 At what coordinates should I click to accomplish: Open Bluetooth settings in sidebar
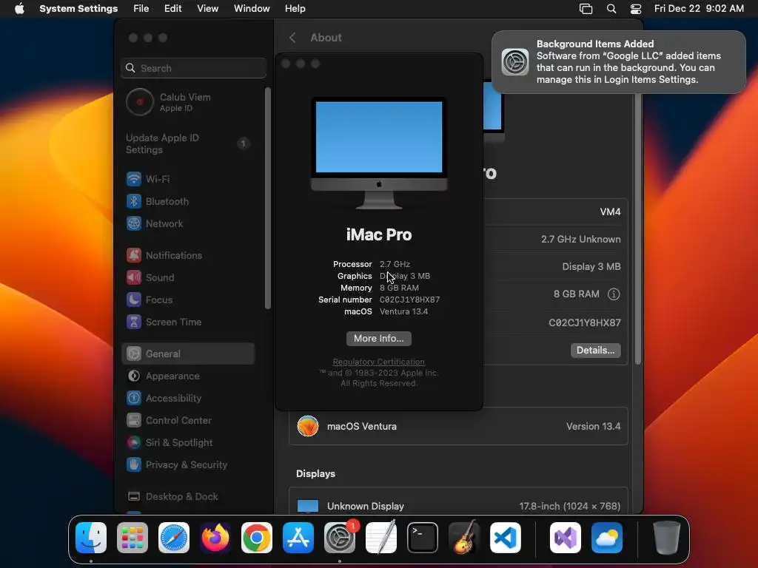click(188, 201)
